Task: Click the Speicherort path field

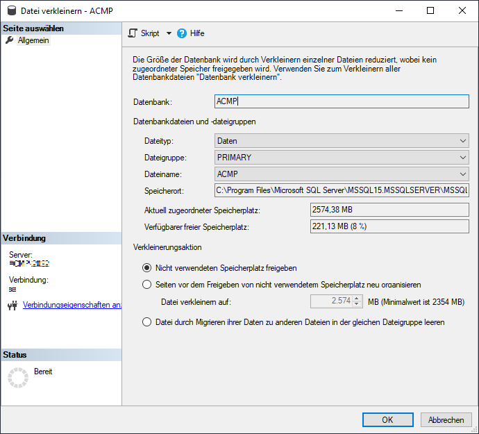Action: click(x=342, y=190)
